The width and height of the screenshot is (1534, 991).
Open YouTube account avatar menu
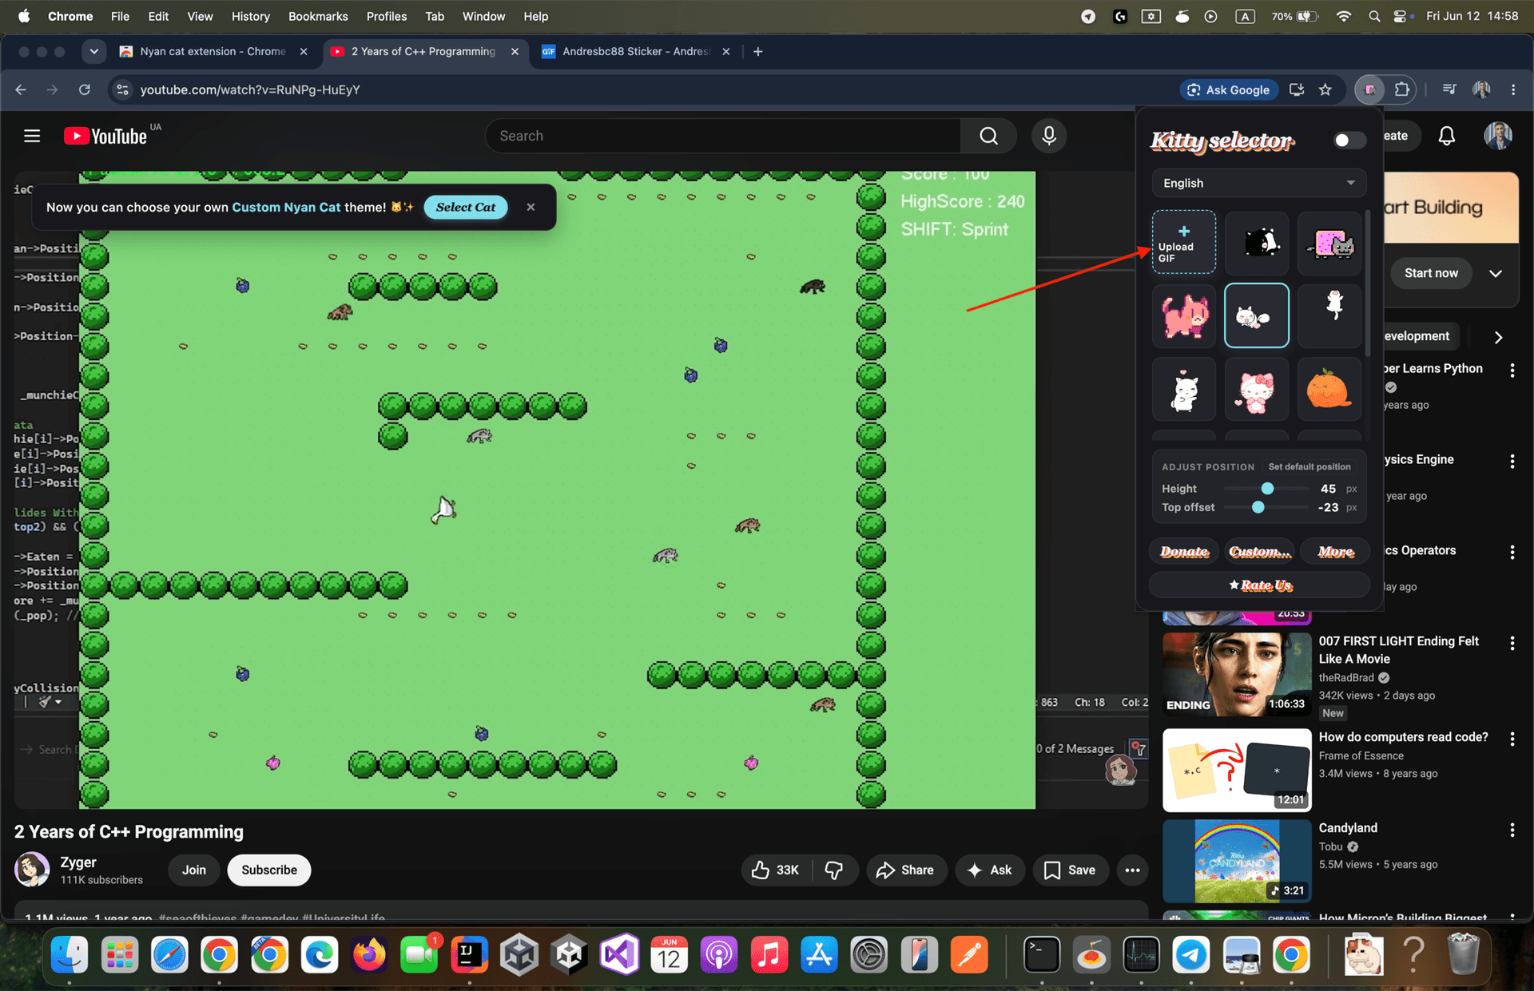click(1498, 136)
